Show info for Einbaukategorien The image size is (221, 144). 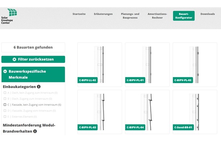[39, 87]
